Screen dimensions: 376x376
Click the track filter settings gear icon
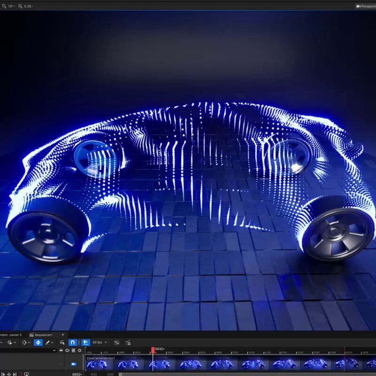[x=79, y=351]
